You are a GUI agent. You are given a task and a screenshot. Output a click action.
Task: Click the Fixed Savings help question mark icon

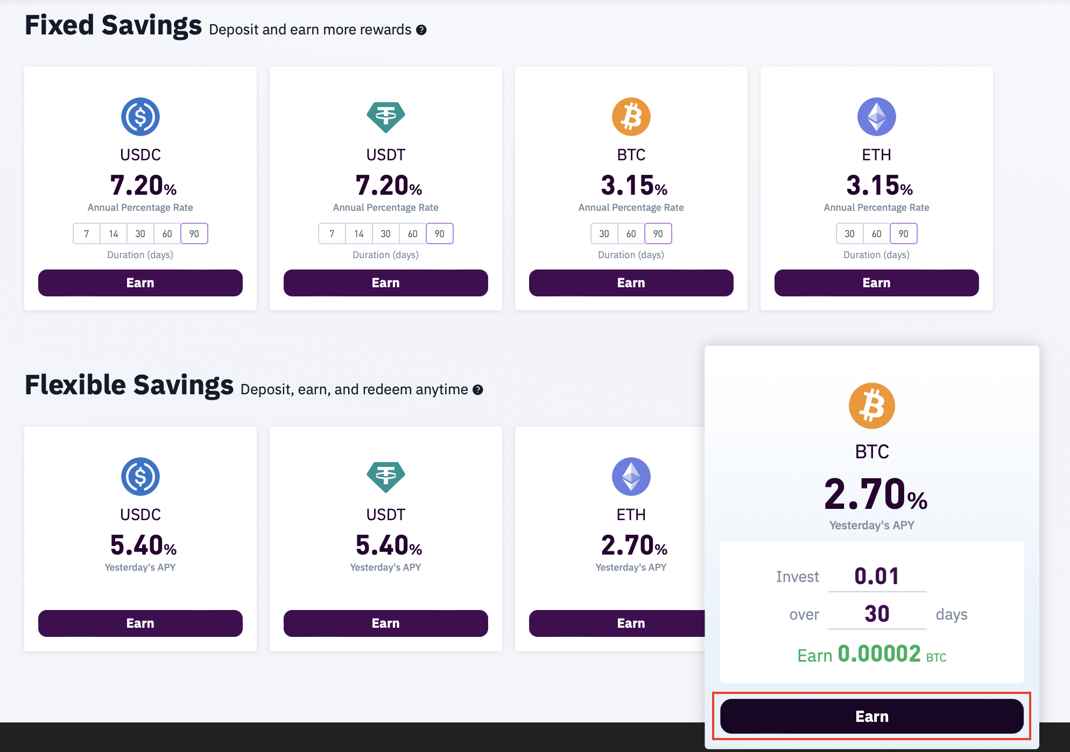click(x=421, y=30)
